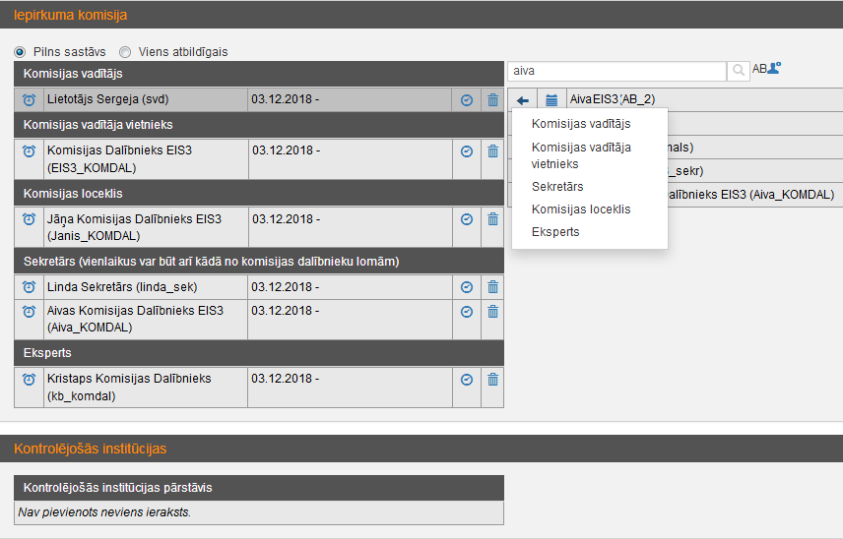843x539 pixels.
Task: Choose Komisijas vadītājs from the dropdown menu
Action: [581, 124]
